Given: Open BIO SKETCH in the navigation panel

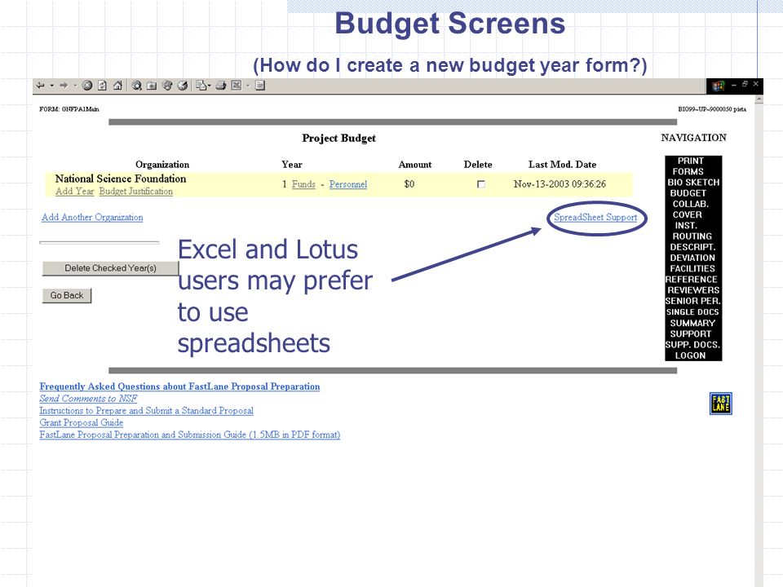Looking at the screenshot, I should click(693, 182).
